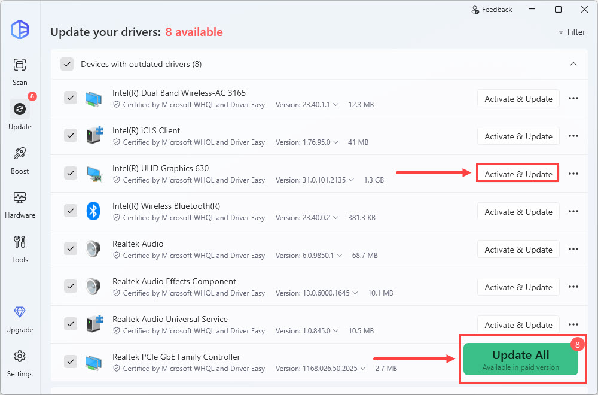
Task: Click the Driver Easy logo
Action: coord(20,29)
